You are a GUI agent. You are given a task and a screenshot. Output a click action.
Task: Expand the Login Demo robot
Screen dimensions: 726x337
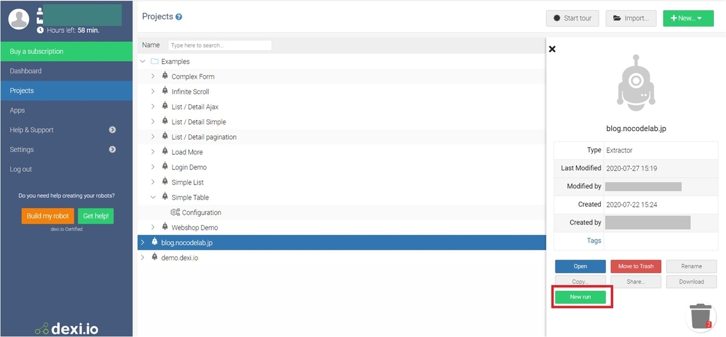(x=153, y=167)
